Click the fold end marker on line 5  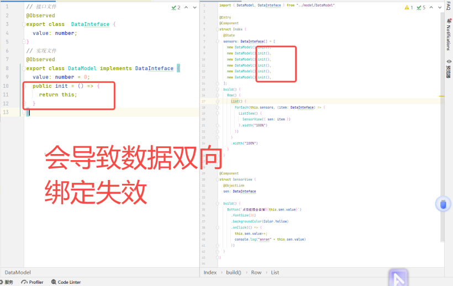pos(24,41)
